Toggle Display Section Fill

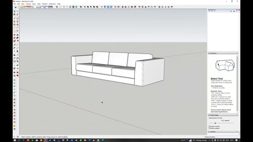pos(111,7)
